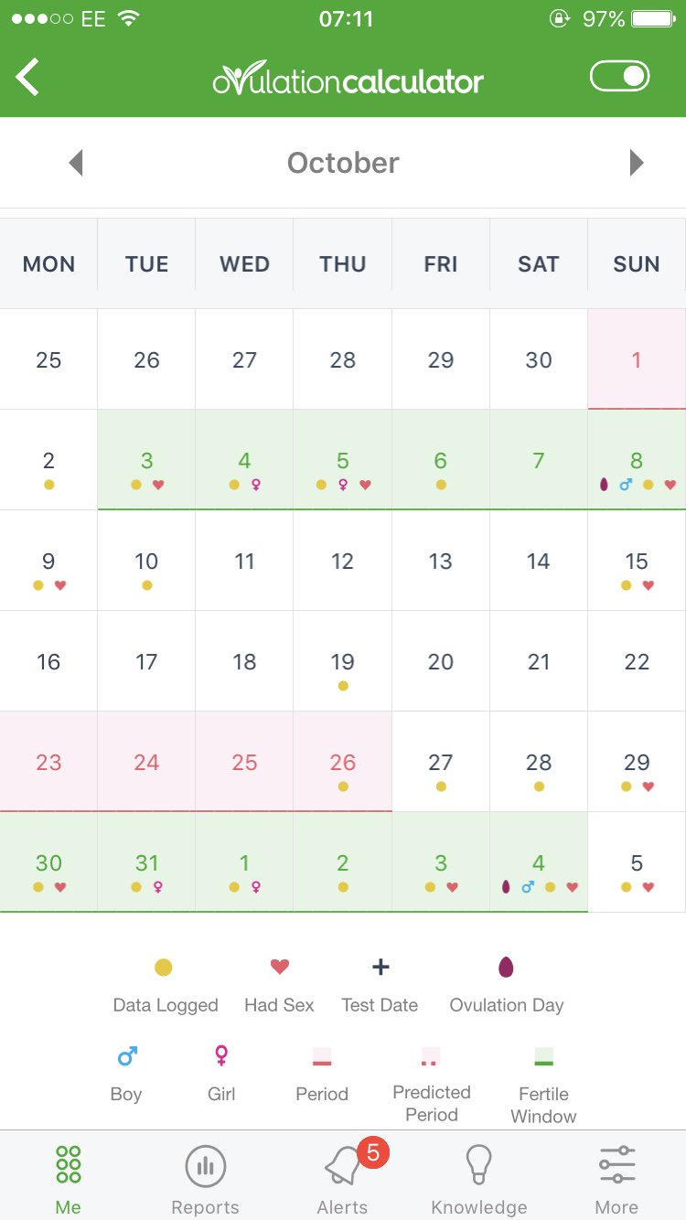Open the More sliders icon
This screenshot has width=686, height=1220.
pyautogui.click(x=617, y=1164)
